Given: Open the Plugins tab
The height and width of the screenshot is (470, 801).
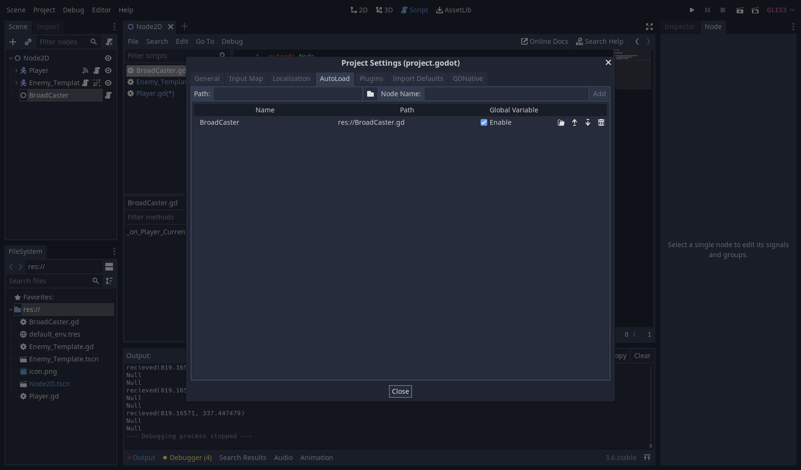Looking at the screenshot, I should (371, 79).
